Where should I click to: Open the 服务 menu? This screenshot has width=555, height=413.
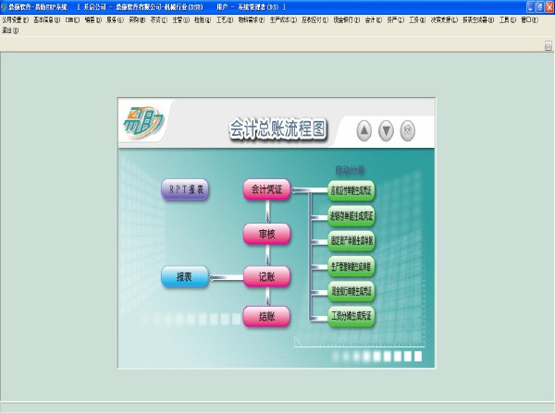click(x=115, y=19)
